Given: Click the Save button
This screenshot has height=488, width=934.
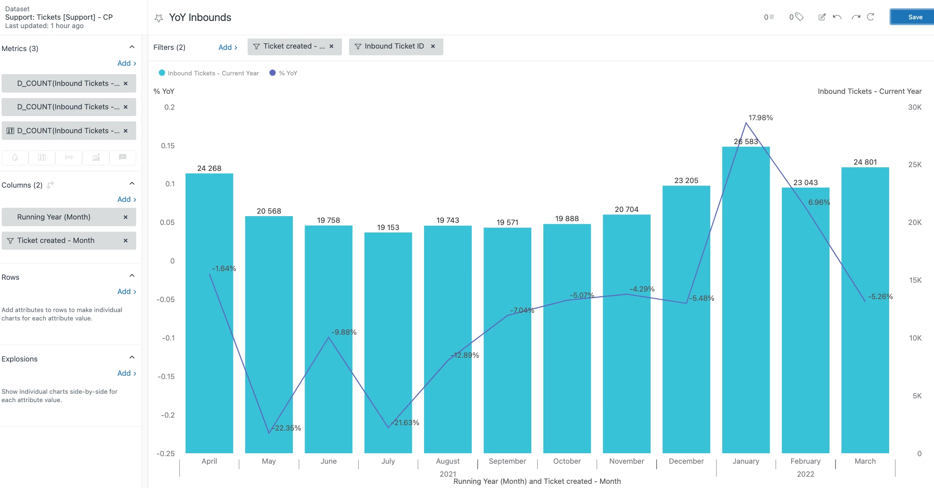Looking at the screenshot, I should click(915, 17).
